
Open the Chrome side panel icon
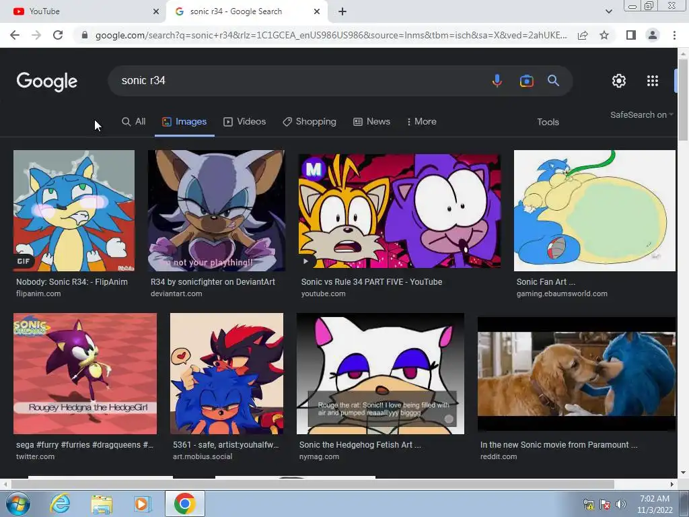coord(631,35)
